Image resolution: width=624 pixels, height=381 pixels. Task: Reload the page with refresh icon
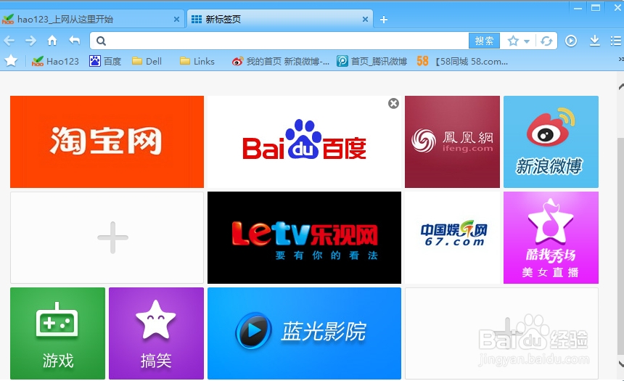click(546, 41)
